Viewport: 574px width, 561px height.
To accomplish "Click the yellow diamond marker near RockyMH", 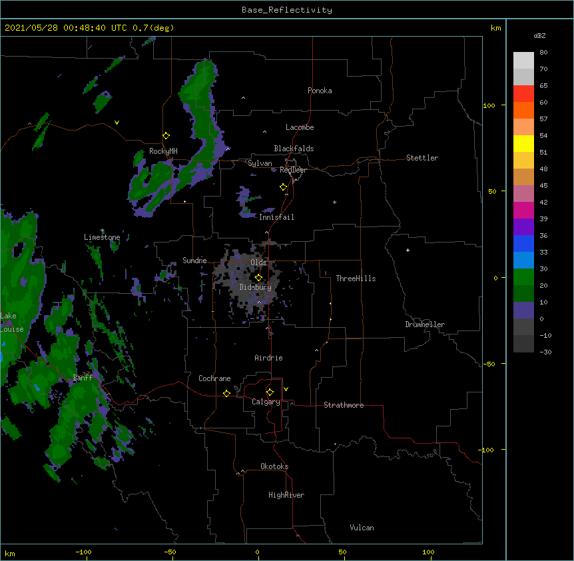I will tap(166, 136).
